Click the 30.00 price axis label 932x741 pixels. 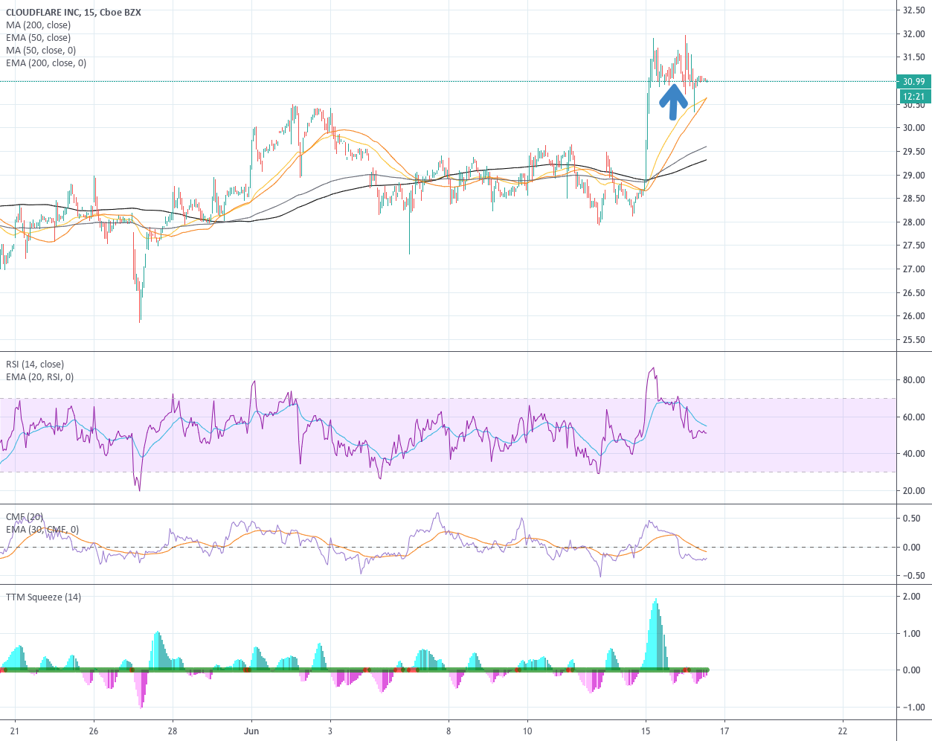(913, 128)
